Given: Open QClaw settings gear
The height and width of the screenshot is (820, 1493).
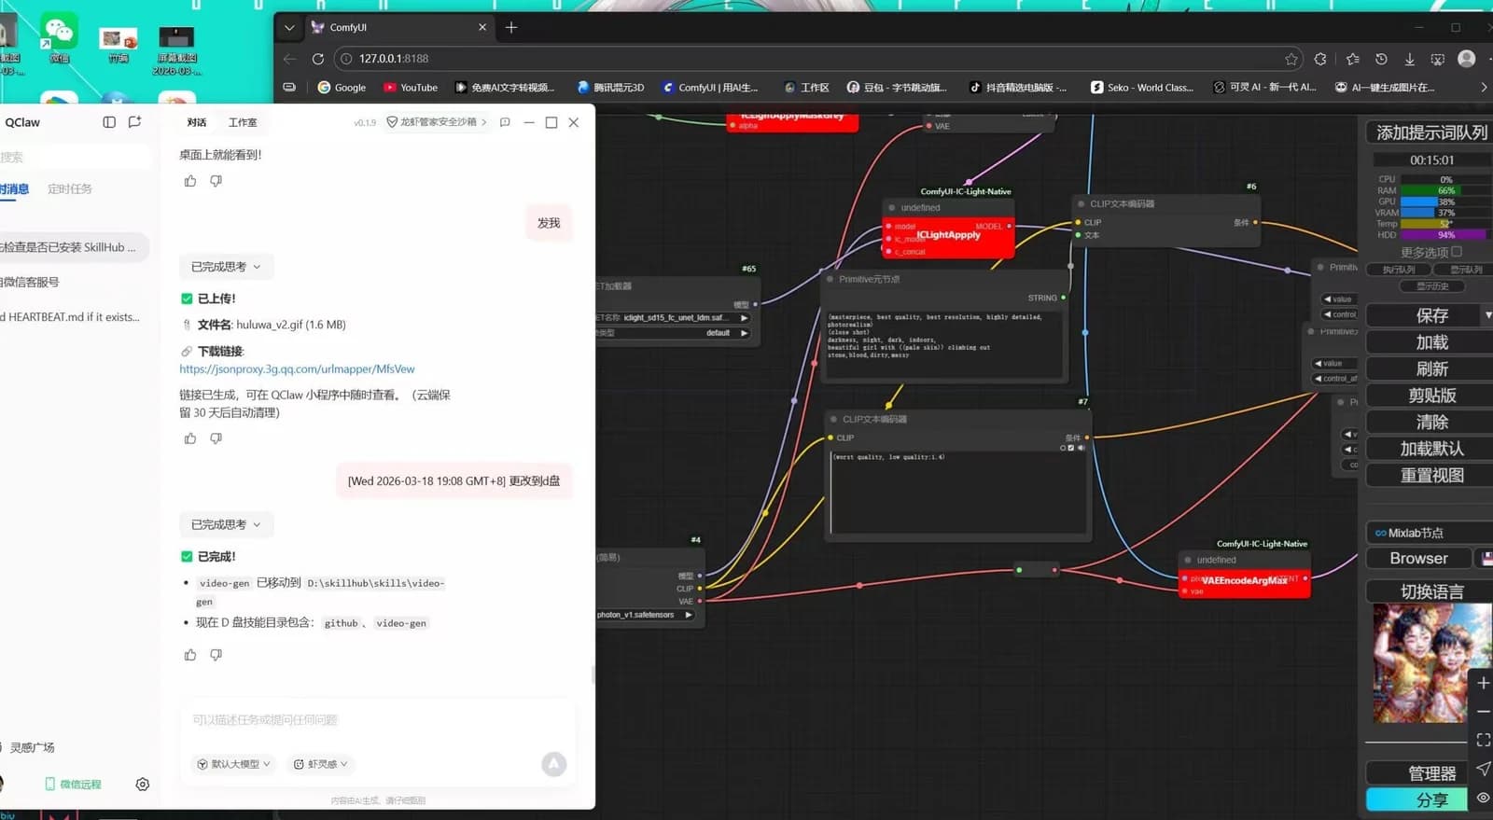Looking at the screenshot, I should coord(143,785).
